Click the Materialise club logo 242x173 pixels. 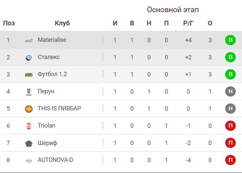(29, 40)
